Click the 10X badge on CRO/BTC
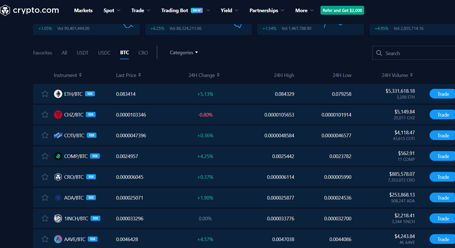 tap(91, 177)
